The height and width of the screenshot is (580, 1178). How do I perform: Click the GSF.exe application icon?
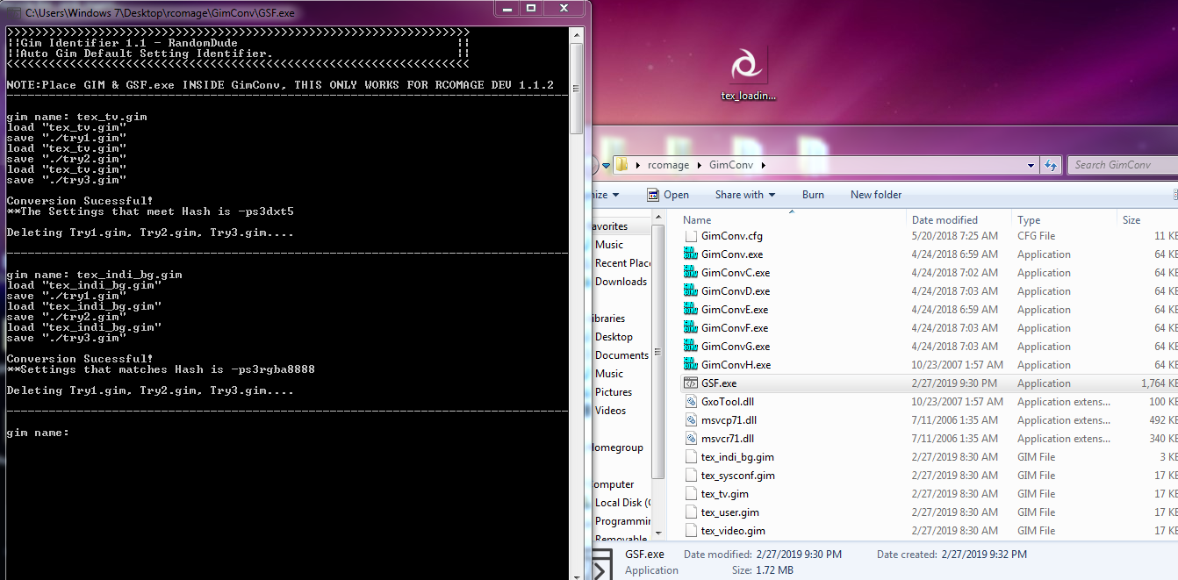click(691, 383)
